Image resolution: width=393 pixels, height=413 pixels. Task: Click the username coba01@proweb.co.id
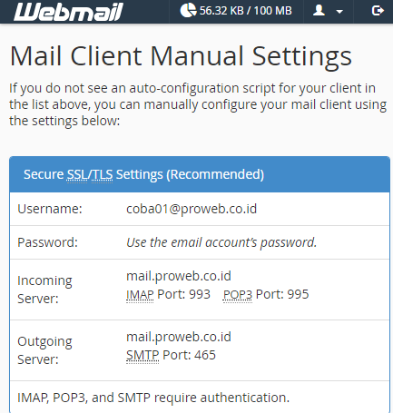pos(192,209)
